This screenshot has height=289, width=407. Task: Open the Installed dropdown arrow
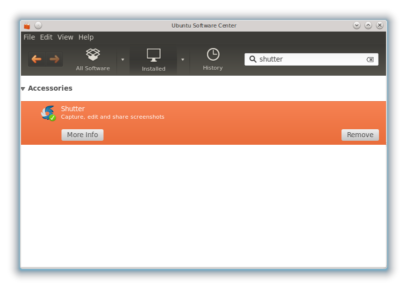click(x=182, y=60)
